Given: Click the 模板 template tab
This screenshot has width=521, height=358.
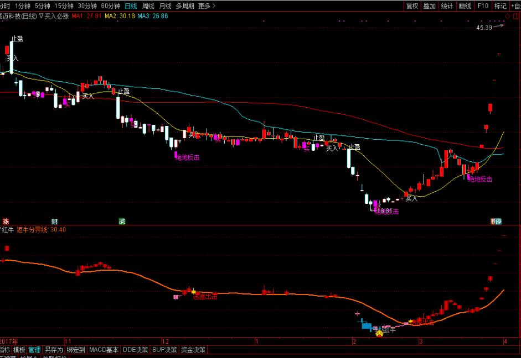Looking at the screenshot, I should pyautogui.click(x=19, y=349).
